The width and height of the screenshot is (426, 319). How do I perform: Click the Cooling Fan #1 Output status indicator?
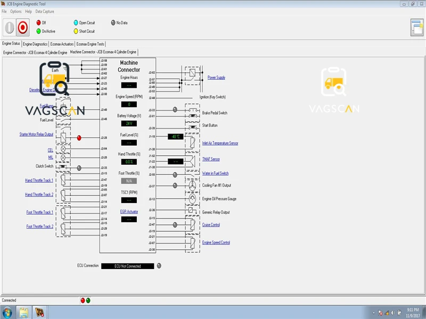[175, 186]
